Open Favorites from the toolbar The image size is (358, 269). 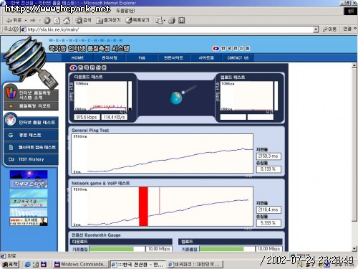click(x=108, y=20)
